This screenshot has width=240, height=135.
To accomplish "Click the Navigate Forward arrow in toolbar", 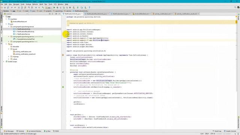I will tap(39, 7).
